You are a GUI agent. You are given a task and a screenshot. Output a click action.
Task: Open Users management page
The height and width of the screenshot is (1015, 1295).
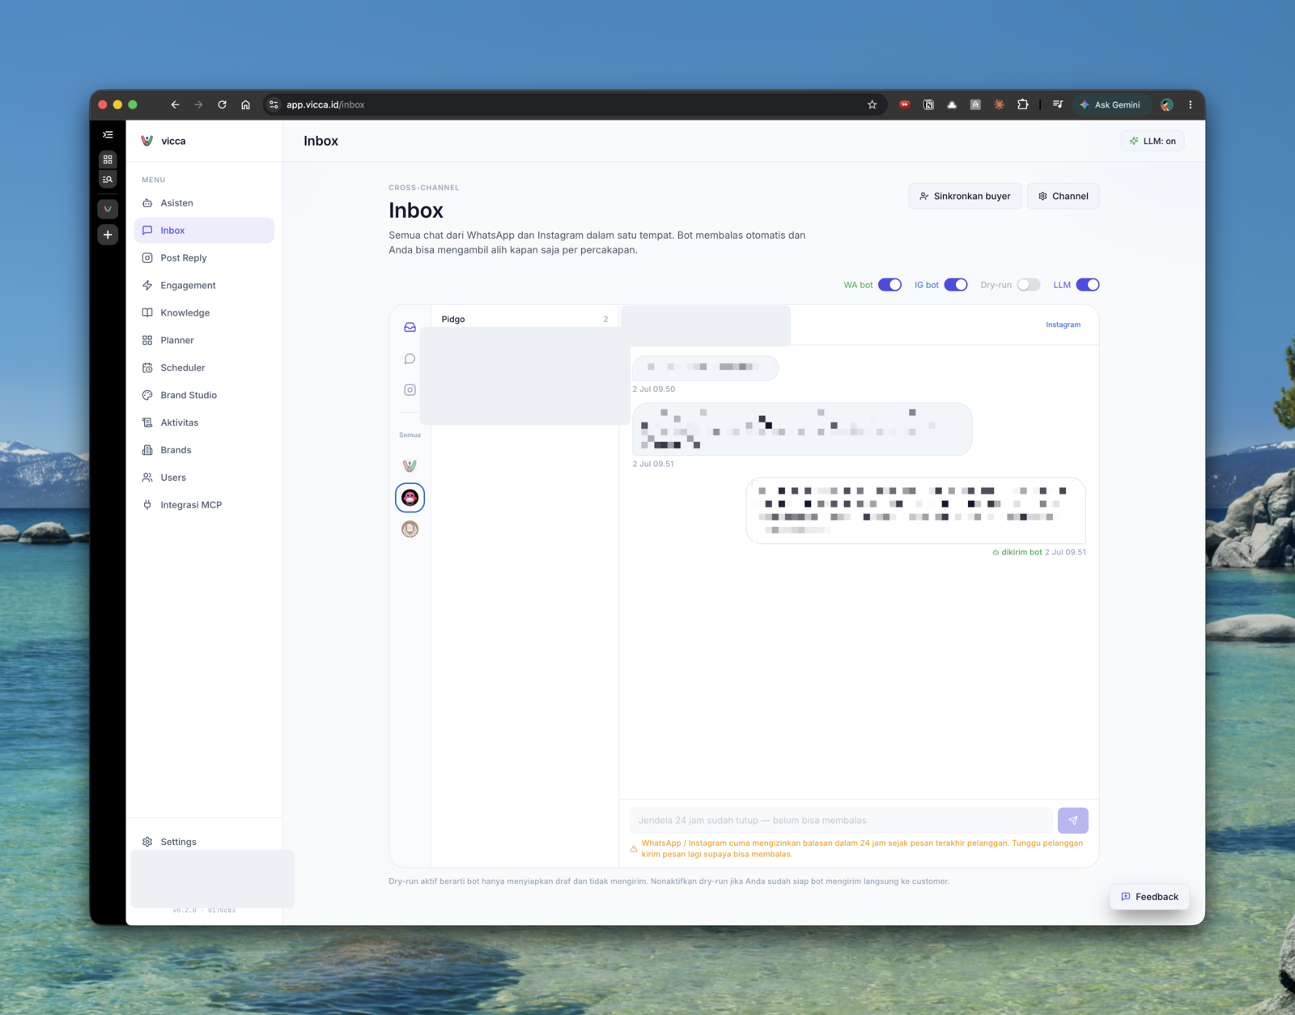[x=204, y=478]
